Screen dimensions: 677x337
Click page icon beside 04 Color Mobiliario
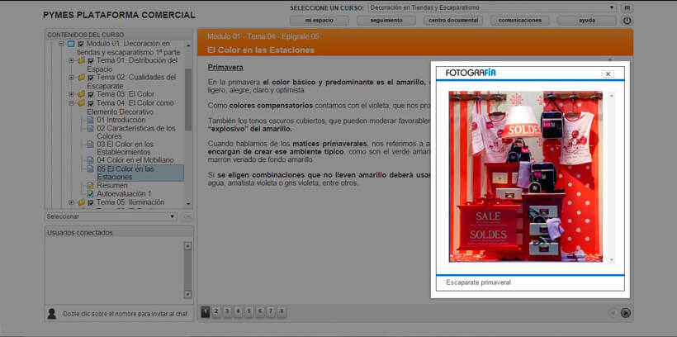click(x=90, y=160)
